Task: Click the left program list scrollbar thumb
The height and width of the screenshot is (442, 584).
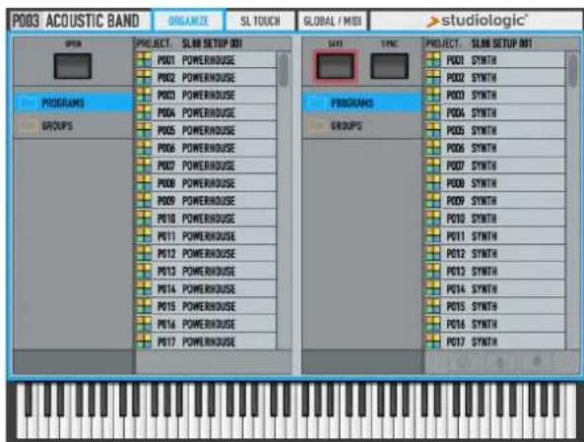Action: [283, 70]
